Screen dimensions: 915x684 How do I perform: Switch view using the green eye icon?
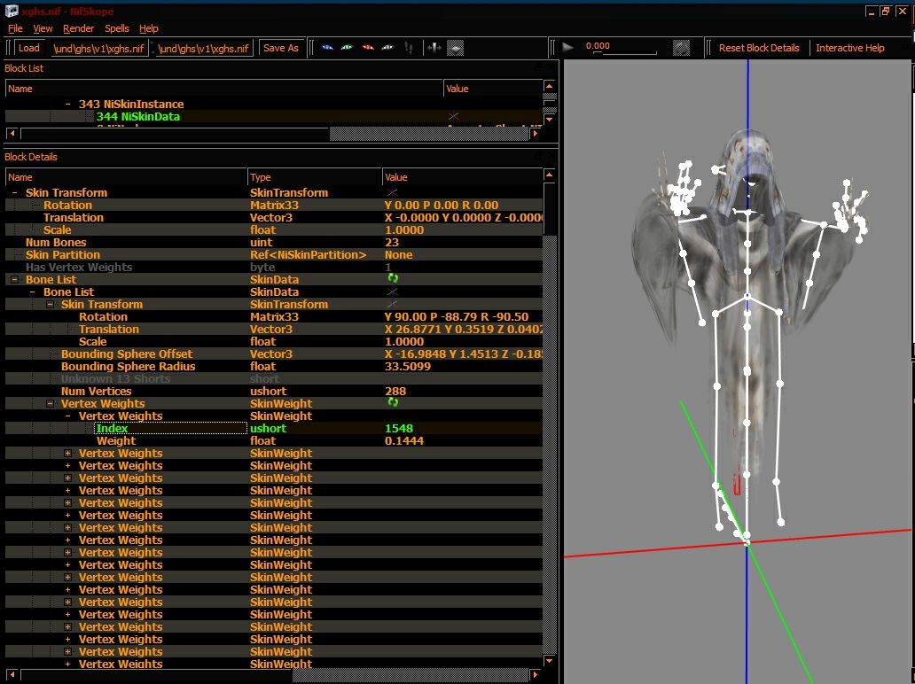348,48
